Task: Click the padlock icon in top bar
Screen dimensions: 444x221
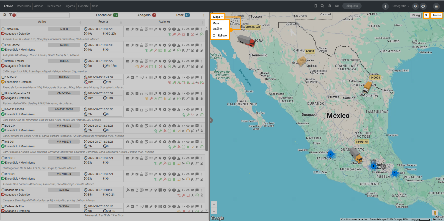Action: [330, 6]
